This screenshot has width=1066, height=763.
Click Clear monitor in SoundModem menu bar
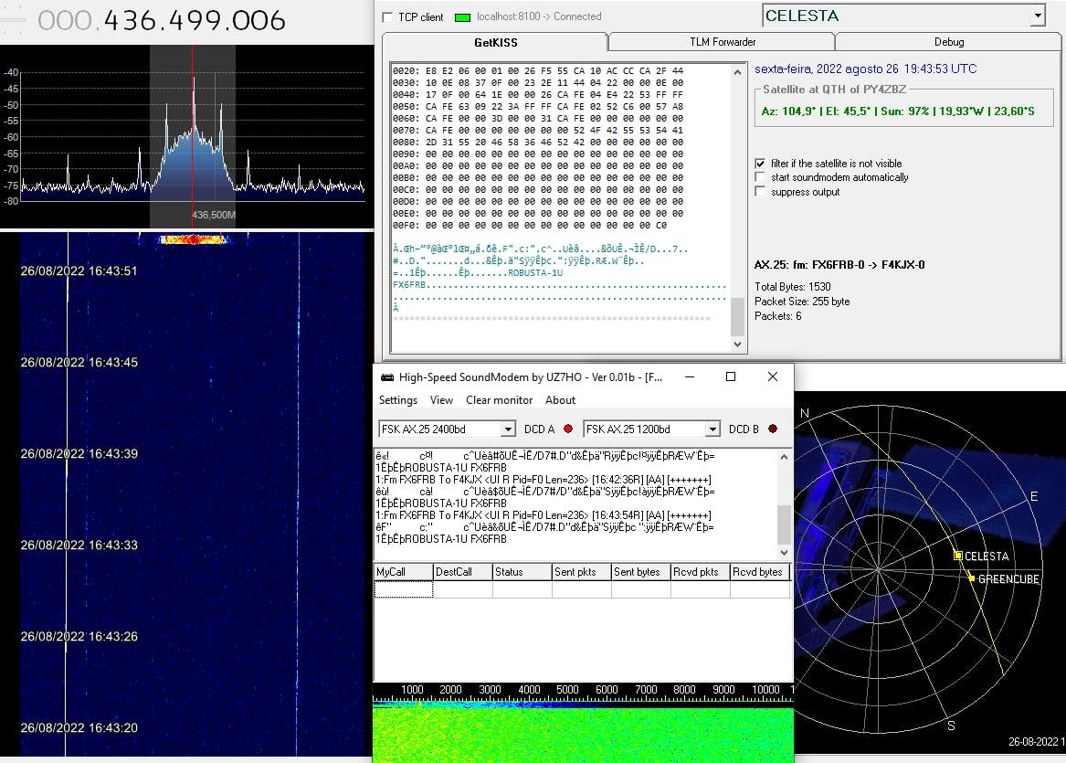pyautogui.click(x=499, y=400)
